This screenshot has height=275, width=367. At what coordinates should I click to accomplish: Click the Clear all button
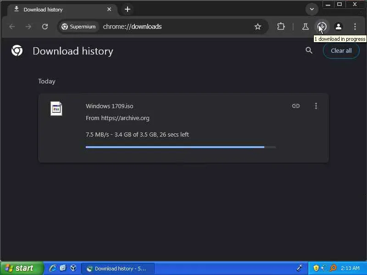[341, 51]
